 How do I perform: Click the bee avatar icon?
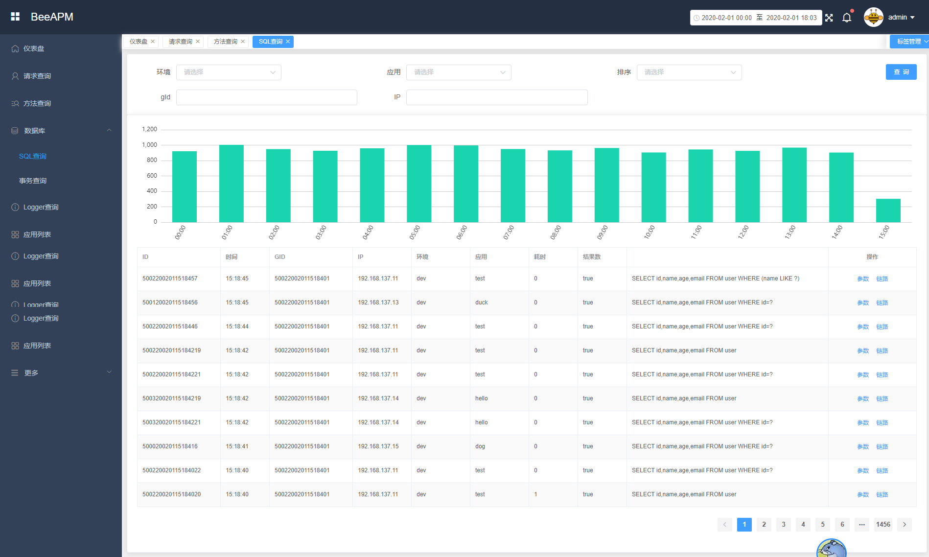click(x=874, y=17)
